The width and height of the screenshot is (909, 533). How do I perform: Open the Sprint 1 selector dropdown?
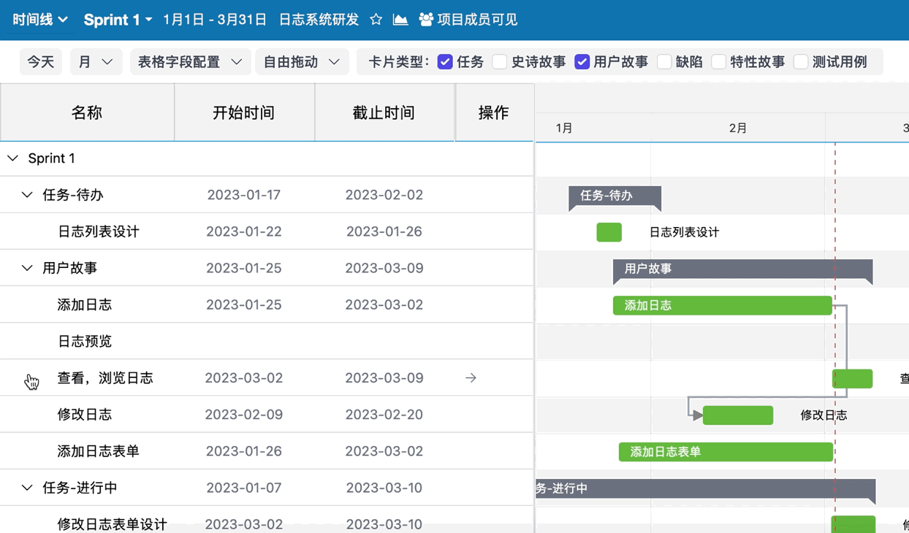click(x=118, y=20)
